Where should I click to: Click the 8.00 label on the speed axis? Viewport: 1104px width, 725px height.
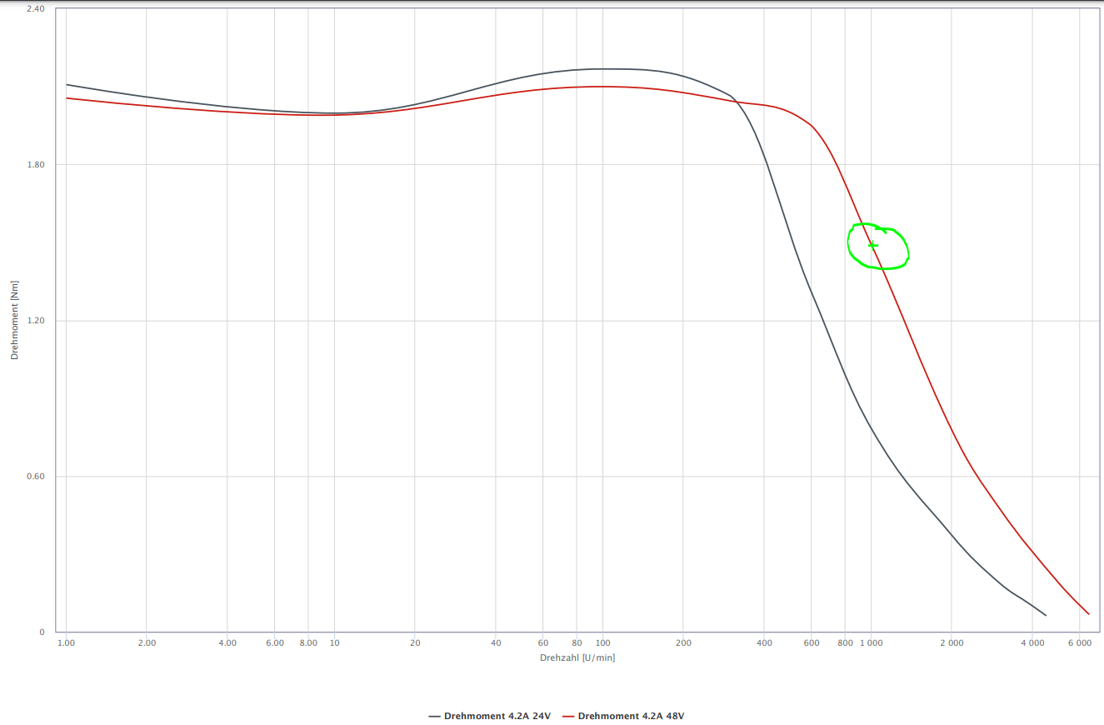308,643
